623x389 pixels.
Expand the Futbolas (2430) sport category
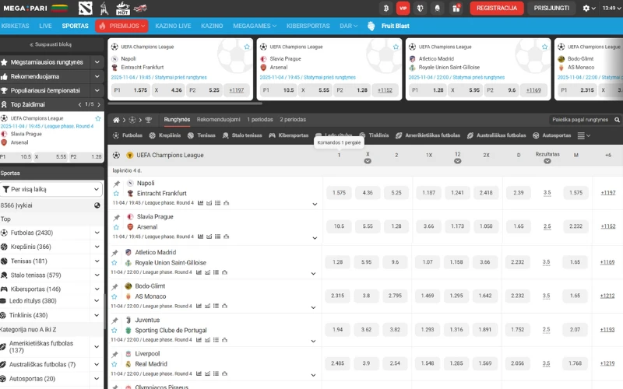(97, 233)
